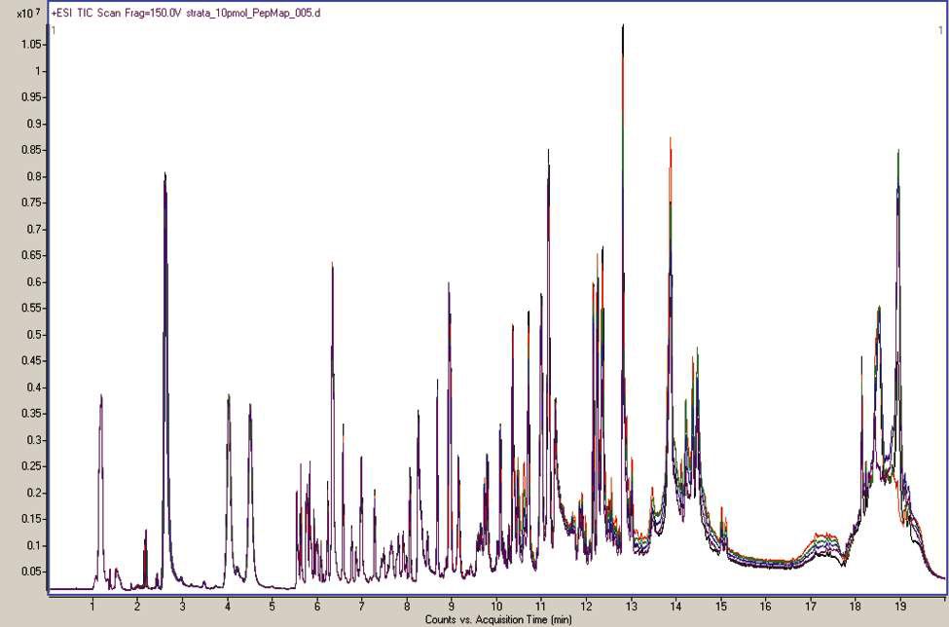Click x-axis time label 9

[452, 607]
